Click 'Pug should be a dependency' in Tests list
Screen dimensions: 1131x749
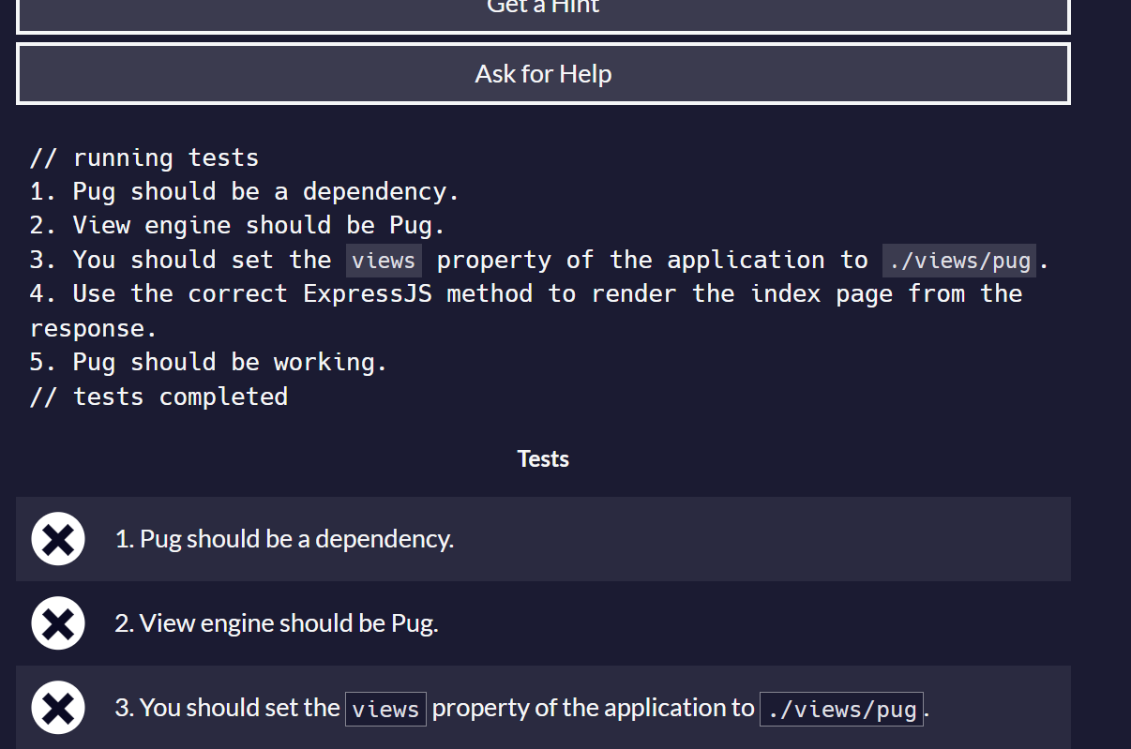284,539
